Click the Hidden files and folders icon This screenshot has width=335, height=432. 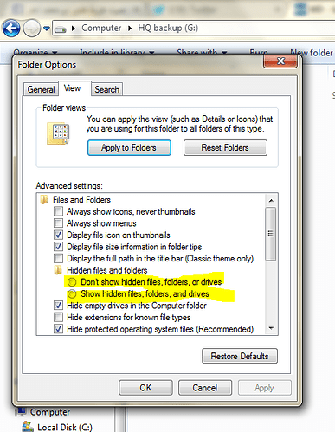tap(58, 270)
